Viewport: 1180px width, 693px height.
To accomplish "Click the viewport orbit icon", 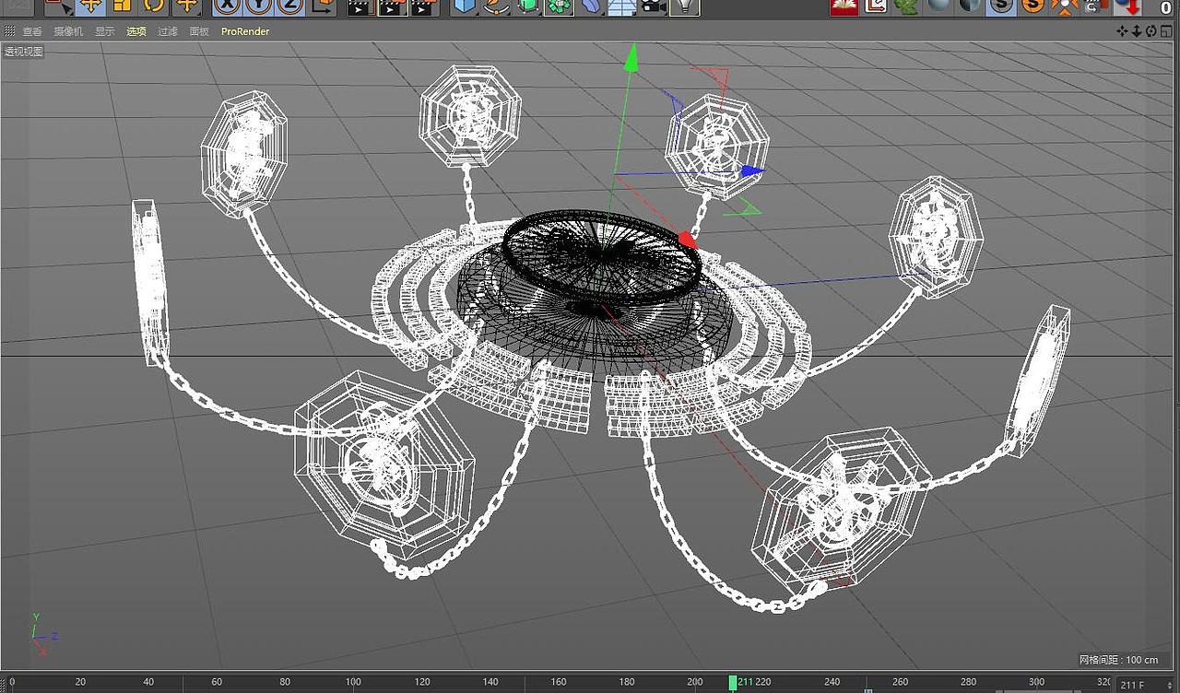I will point(1151,31).
